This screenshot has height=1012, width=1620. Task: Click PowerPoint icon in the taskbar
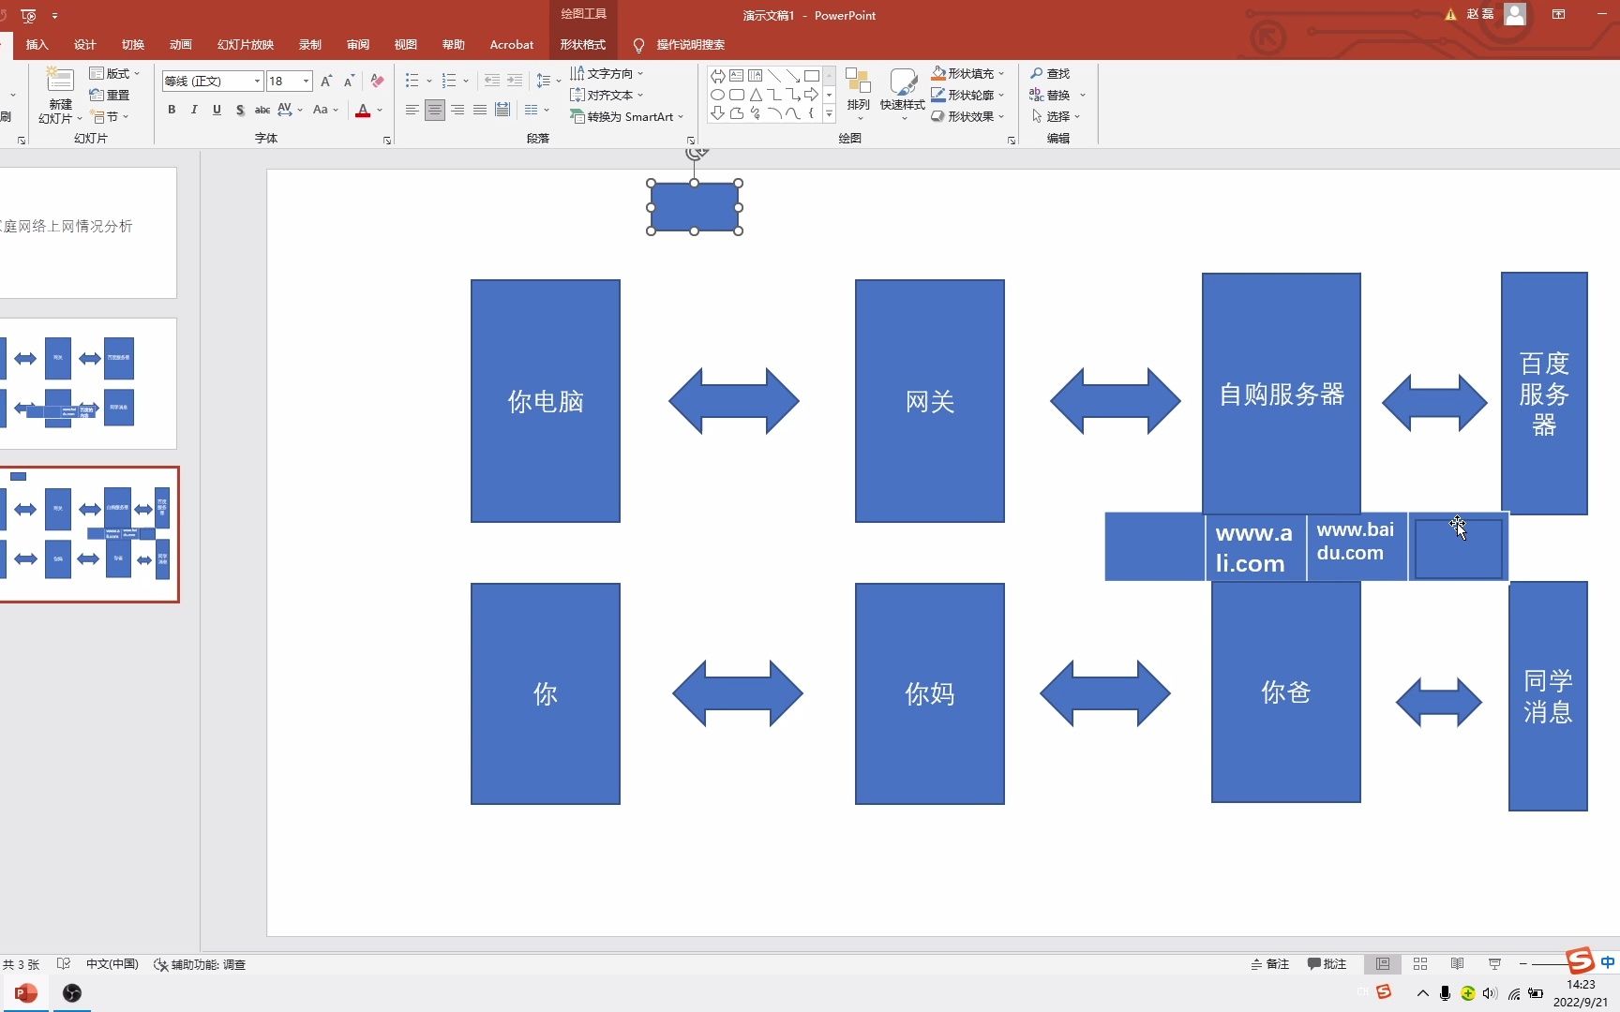(x=25, y=993)
